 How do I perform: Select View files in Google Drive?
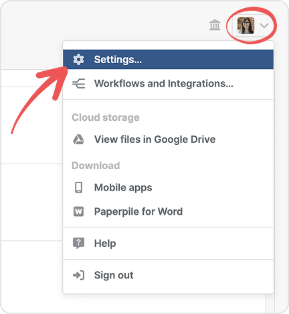168,140
